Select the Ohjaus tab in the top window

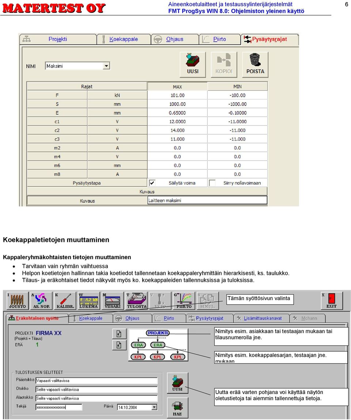coord(175,39)
